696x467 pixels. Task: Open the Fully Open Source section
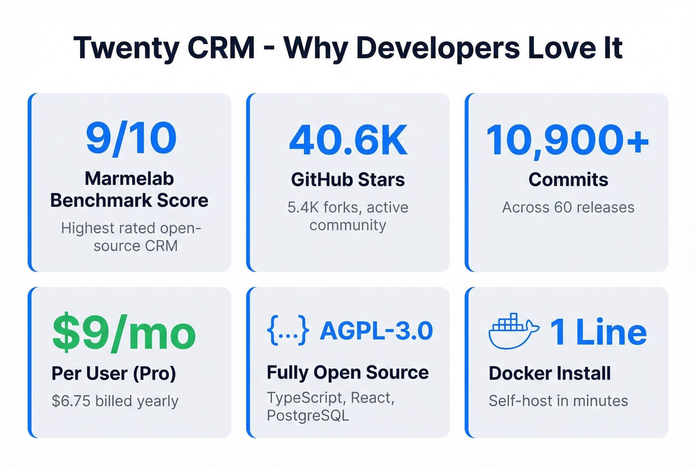[x=348, y=372]
